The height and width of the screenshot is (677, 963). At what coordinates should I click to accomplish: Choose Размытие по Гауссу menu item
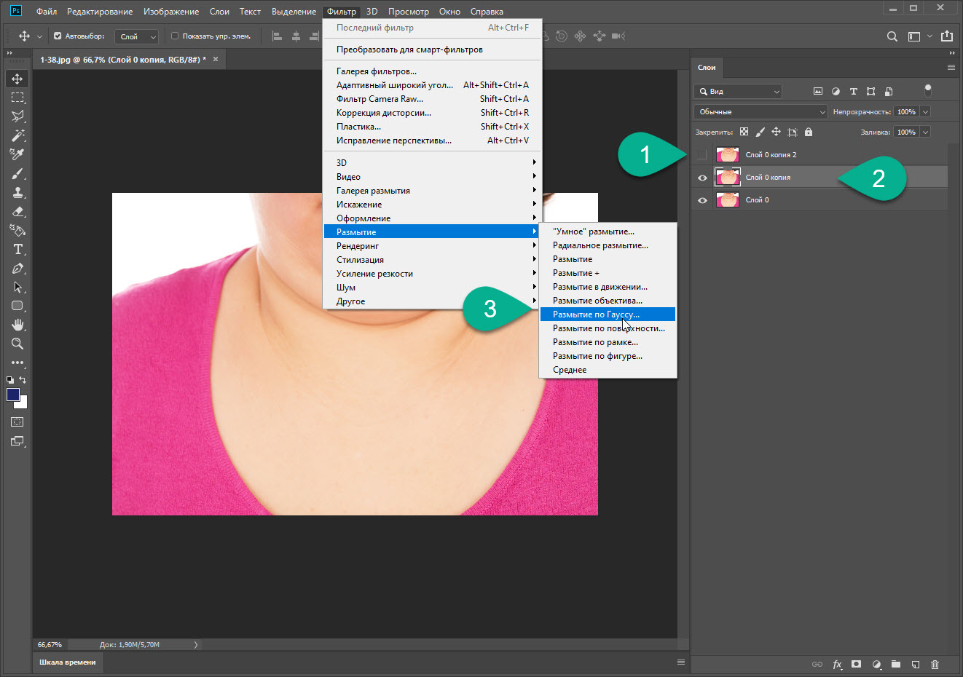tap(608, 314)
